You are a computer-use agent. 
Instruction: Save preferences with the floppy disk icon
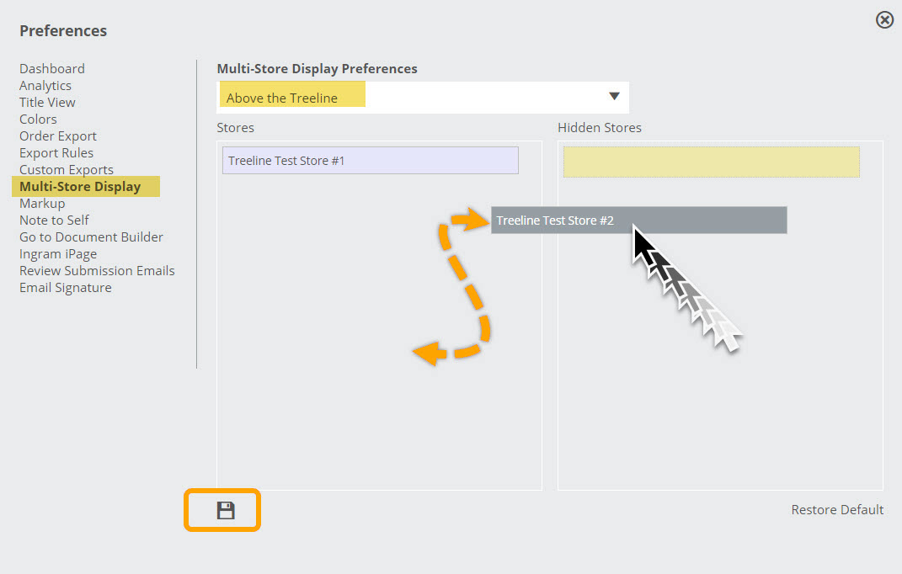[226, 510]
